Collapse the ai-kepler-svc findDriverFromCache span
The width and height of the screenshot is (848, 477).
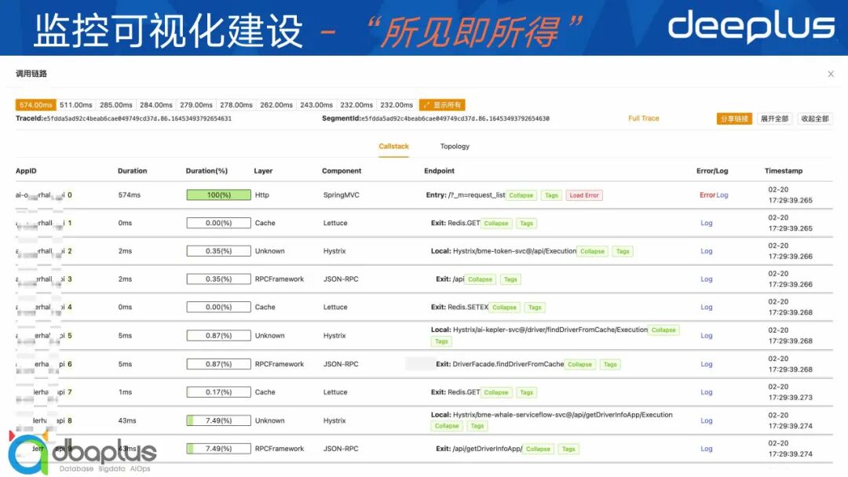(663, 330)
